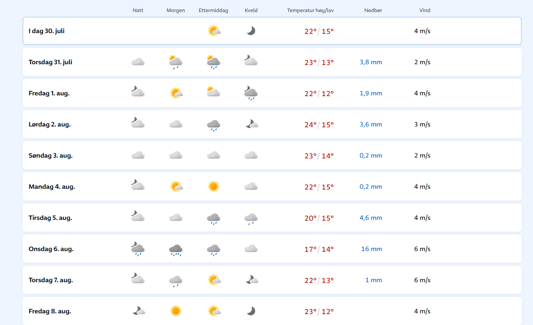The image size is (533, 325).
Task: Click Fredag 8. aug. morning sun icon
Action: [x=175, y=311]
